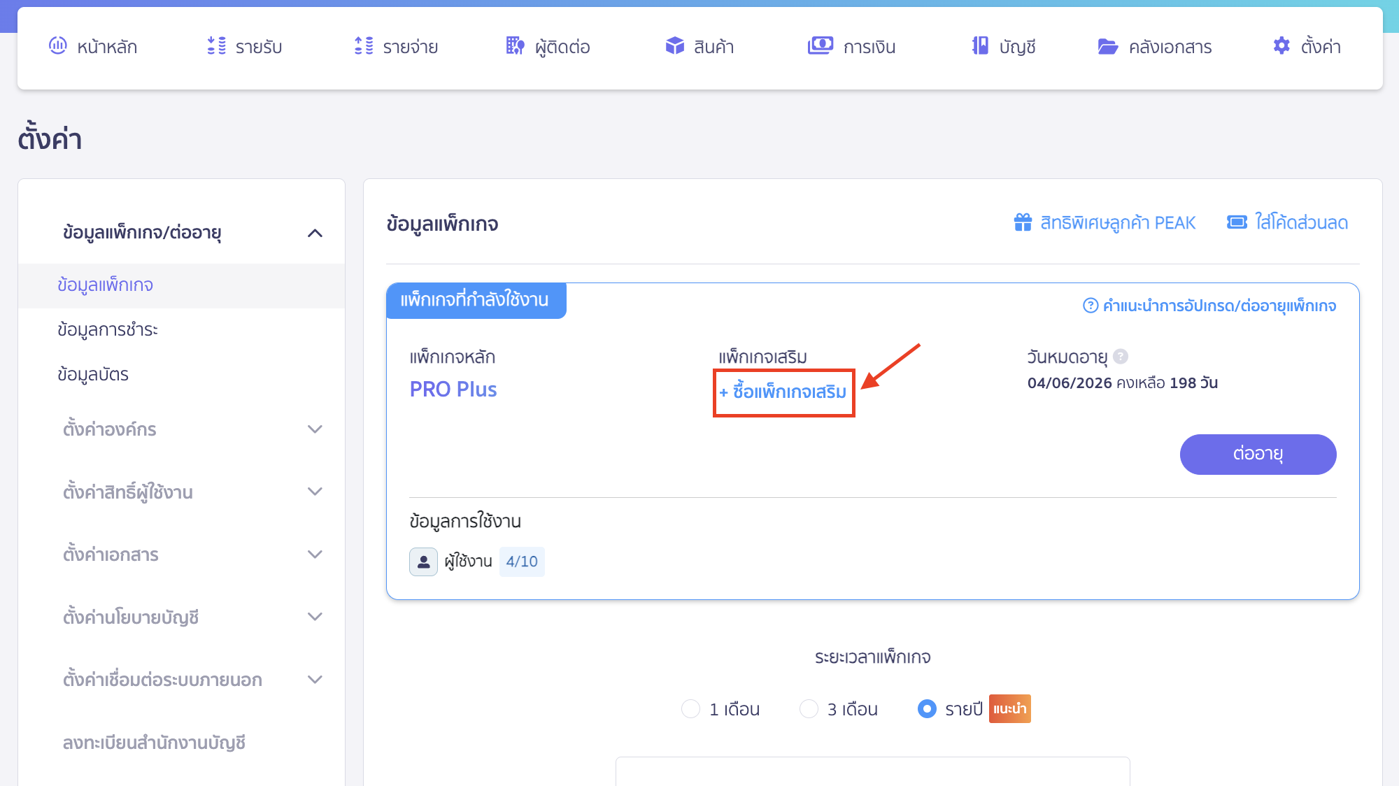
Task: Select the บัญชี accounting icon
Action: 979,46
